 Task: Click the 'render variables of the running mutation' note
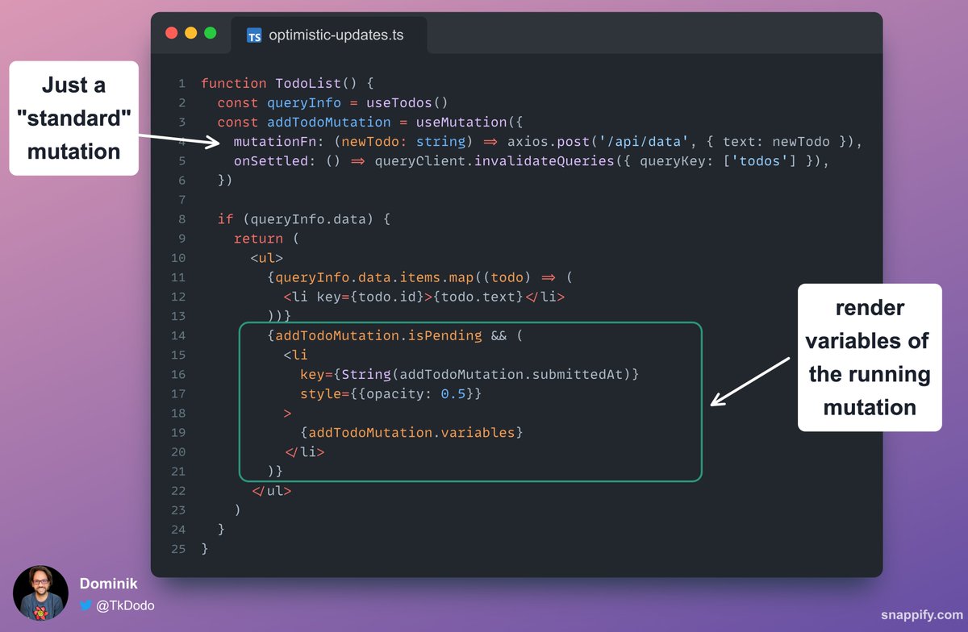click(x=869, y=357)
